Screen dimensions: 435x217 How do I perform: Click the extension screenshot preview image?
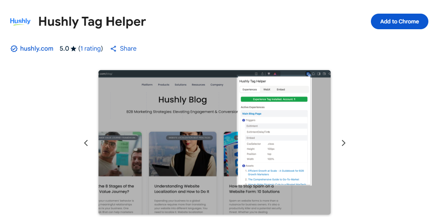tap(215, 142)
